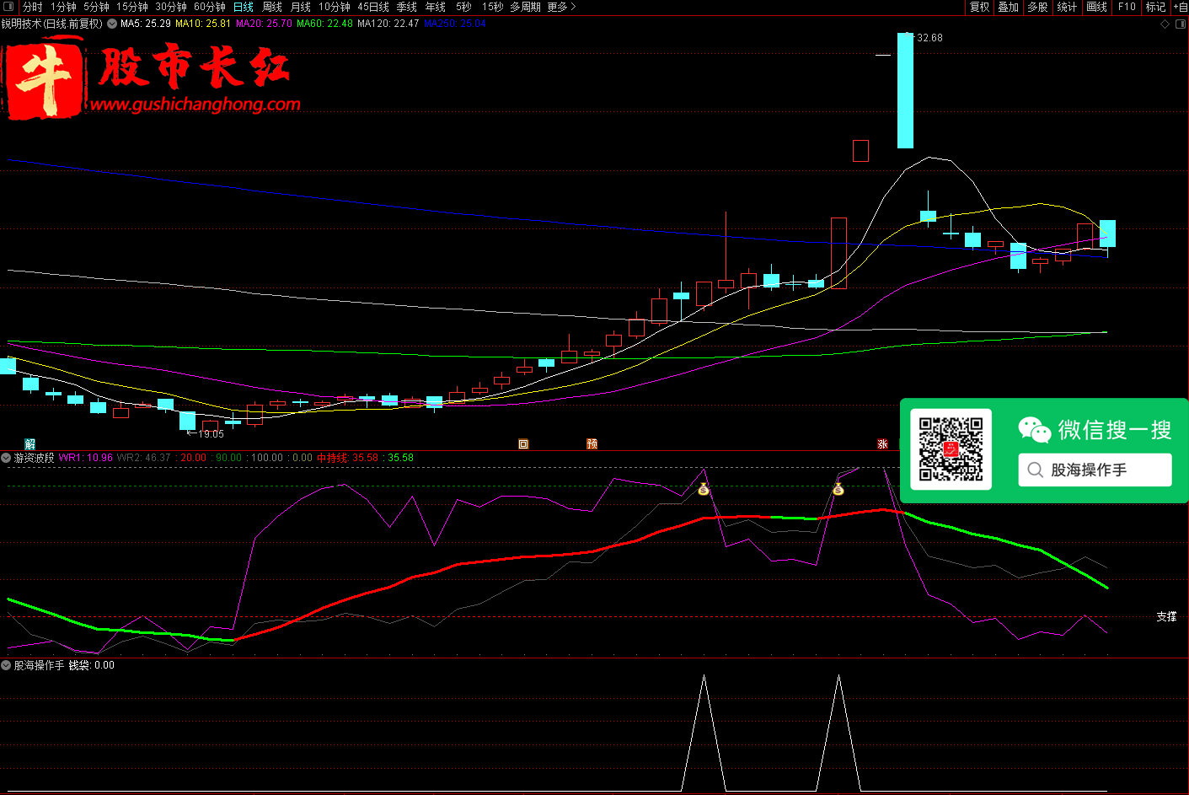1189x795 pixels.
Task: Click the 股海操作手 search field
Action: (x=1095, y=470)
